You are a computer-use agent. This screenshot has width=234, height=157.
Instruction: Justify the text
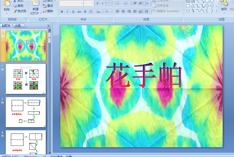point(135,11)
